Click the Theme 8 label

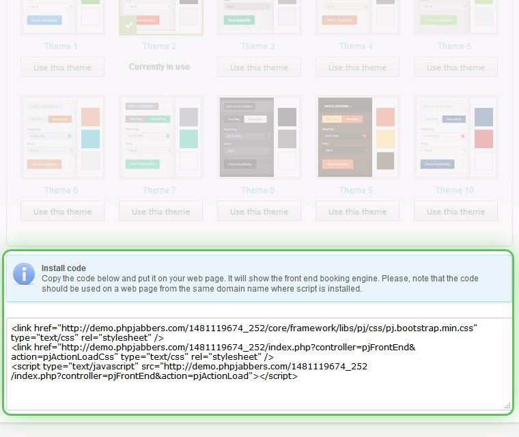pos(258,191)
